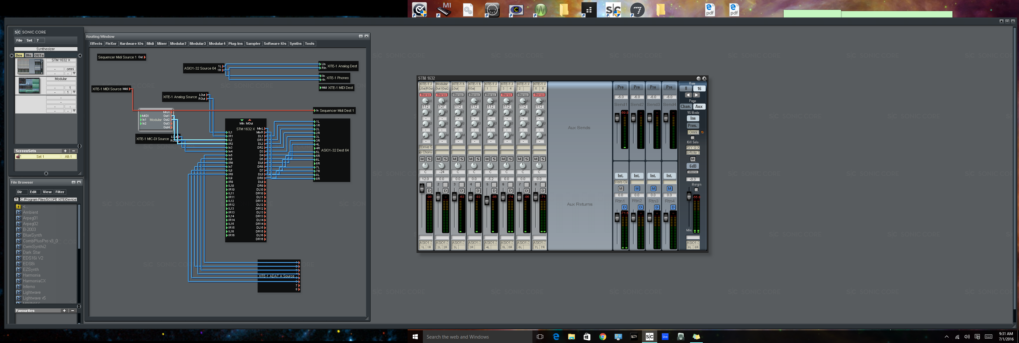Expand the empty third device slot dropdown arrow
Image resolution: width=1019 pixels, height=343 pixels.
[x=74, y=111]
